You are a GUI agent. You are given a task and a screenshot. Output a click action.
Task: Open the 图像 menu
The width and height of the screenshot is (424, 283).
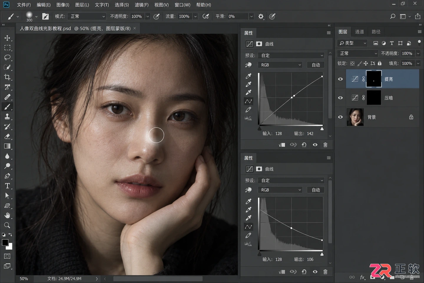63,5
